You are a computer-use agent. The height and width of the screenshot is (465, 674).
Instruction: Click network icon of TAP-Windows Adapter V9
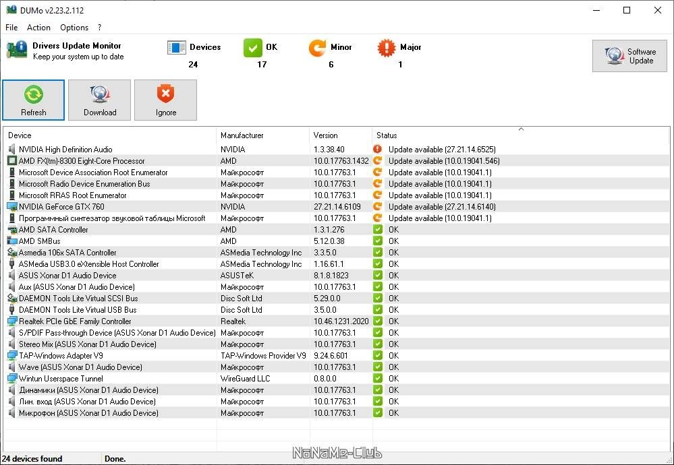(12, 356)
